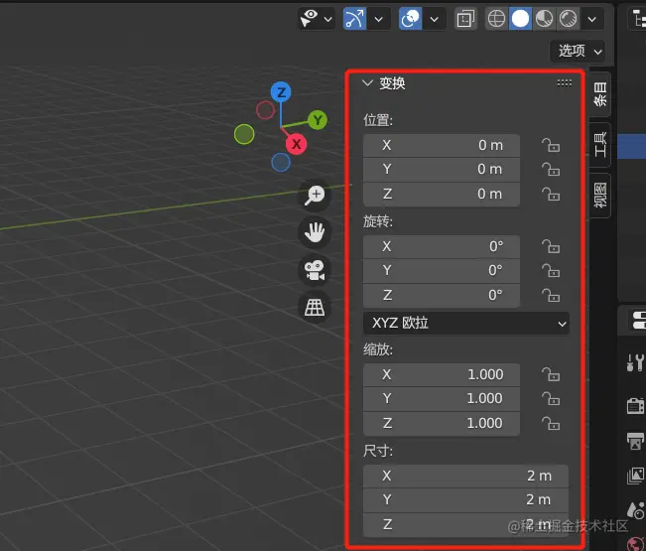Click the zoom view magnifier icon

[315, 195]
